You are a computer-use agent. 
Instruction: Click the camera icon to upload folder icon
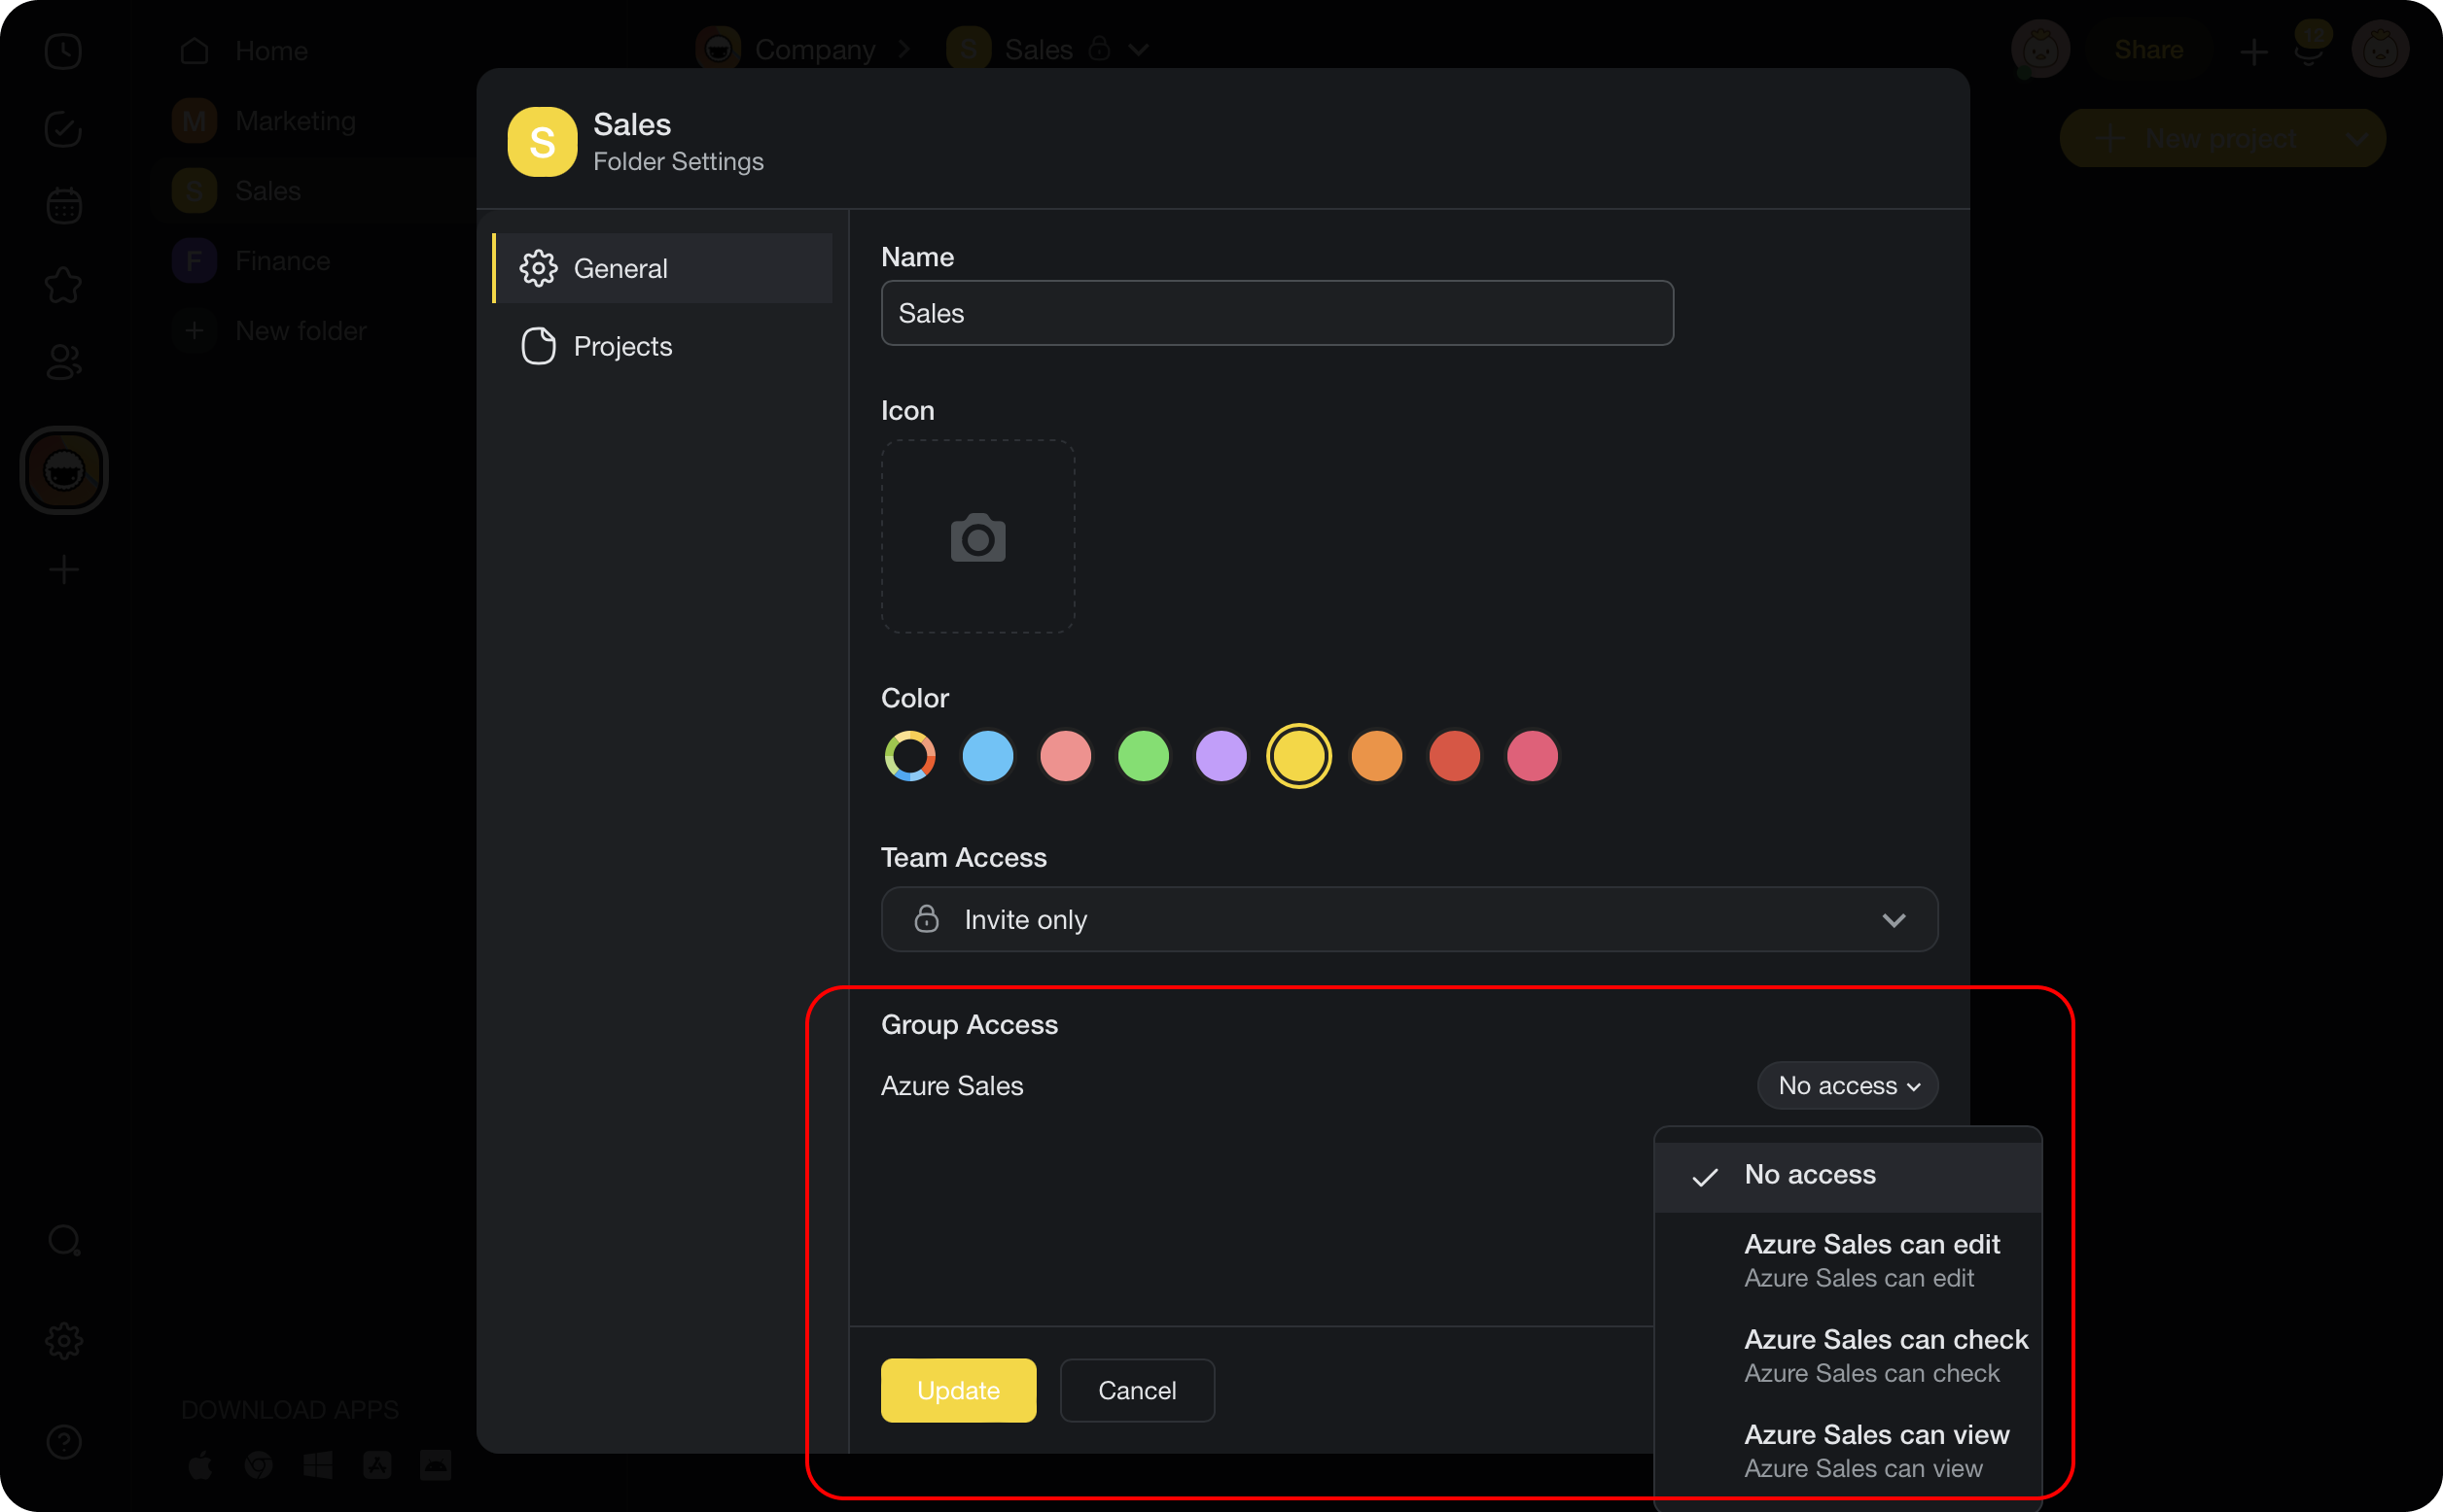(x=976, y=537)
